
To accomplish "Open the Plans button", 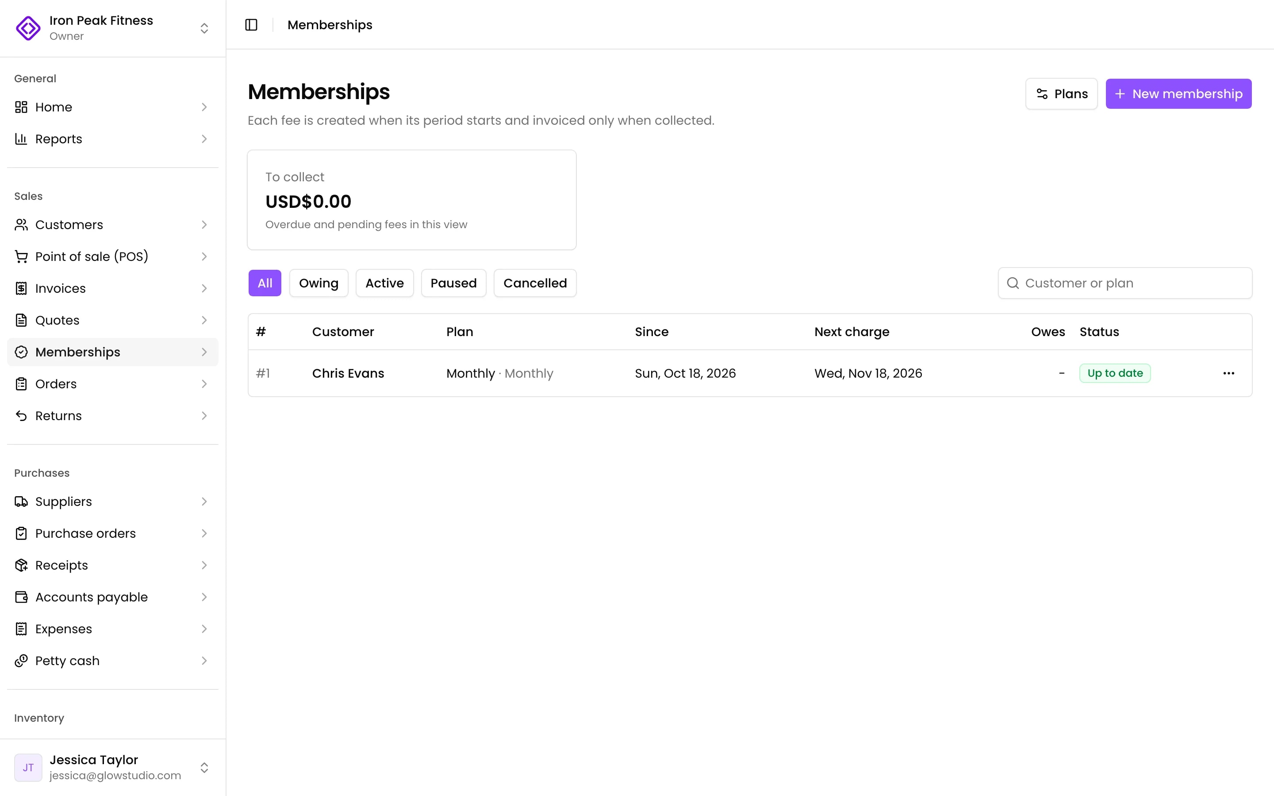I will (1061, 94).
